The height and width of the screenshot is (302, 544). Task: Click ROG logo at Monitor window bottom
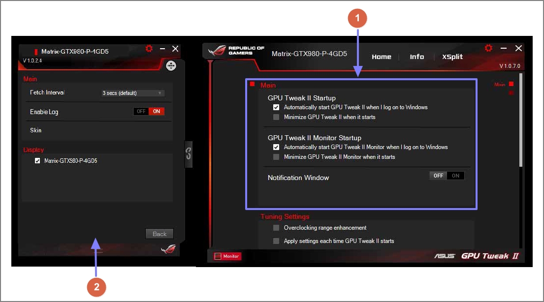[x=168, y=248]
